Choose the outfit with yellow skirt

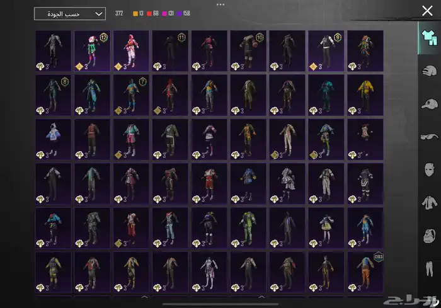click(326, 228)
